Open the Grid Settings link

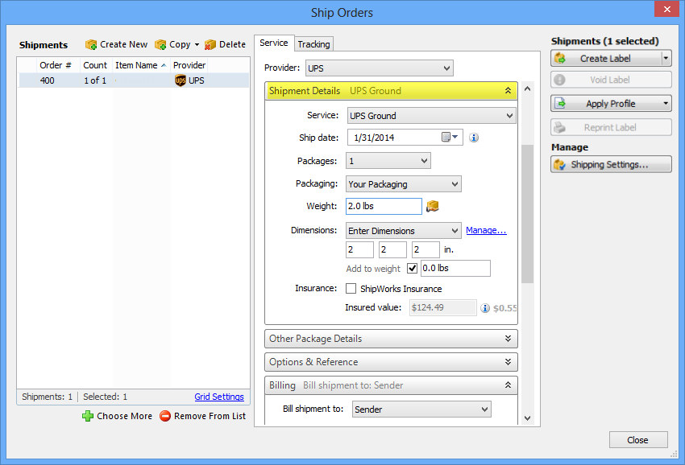(x=219, y=397)
